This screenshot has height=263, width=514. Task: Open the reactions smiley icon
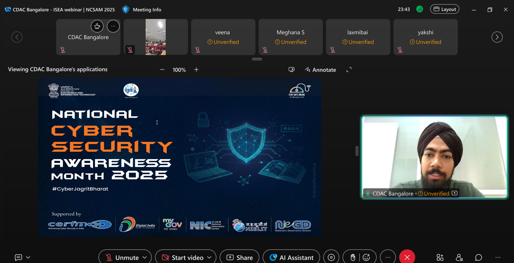(x=366, y=257)
